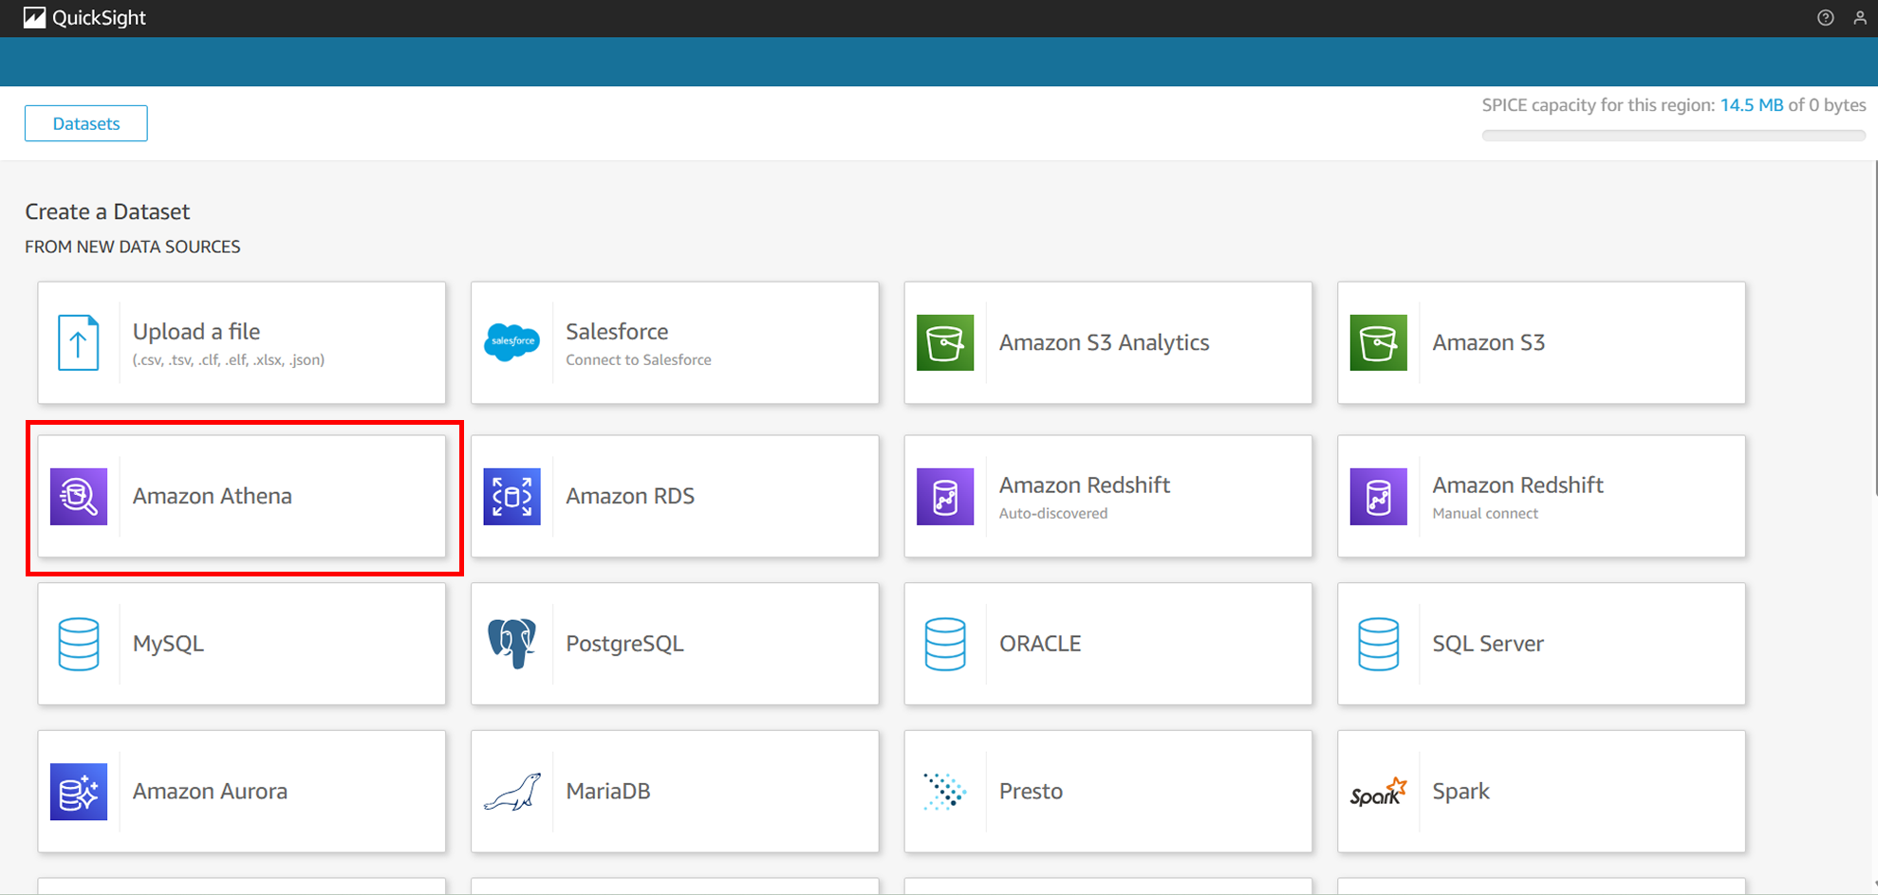
Task: Open the Datasets button
Action: (86, 123)
